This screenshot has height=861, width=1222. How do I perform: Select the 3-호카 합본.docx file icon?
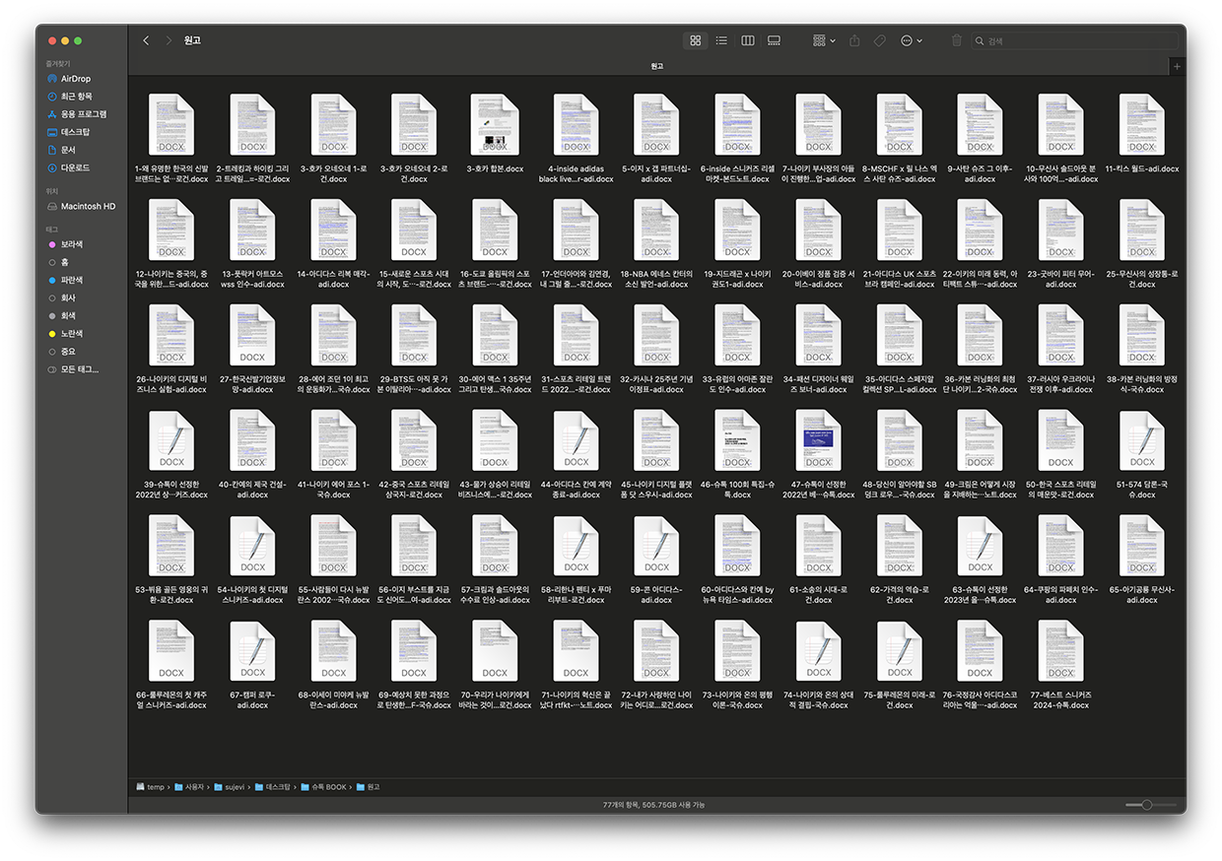[x=495, y=125]
